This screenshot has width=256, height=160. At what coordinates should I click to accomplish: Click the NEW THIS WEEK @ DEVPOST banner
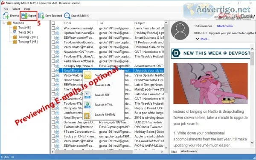(211, 53)
